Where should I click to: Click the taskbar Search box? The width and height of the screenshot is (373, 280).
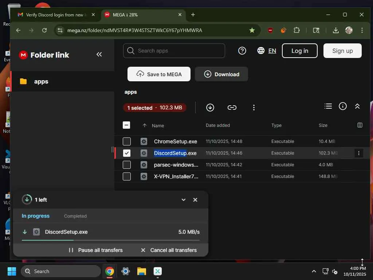tap(61, 271)
